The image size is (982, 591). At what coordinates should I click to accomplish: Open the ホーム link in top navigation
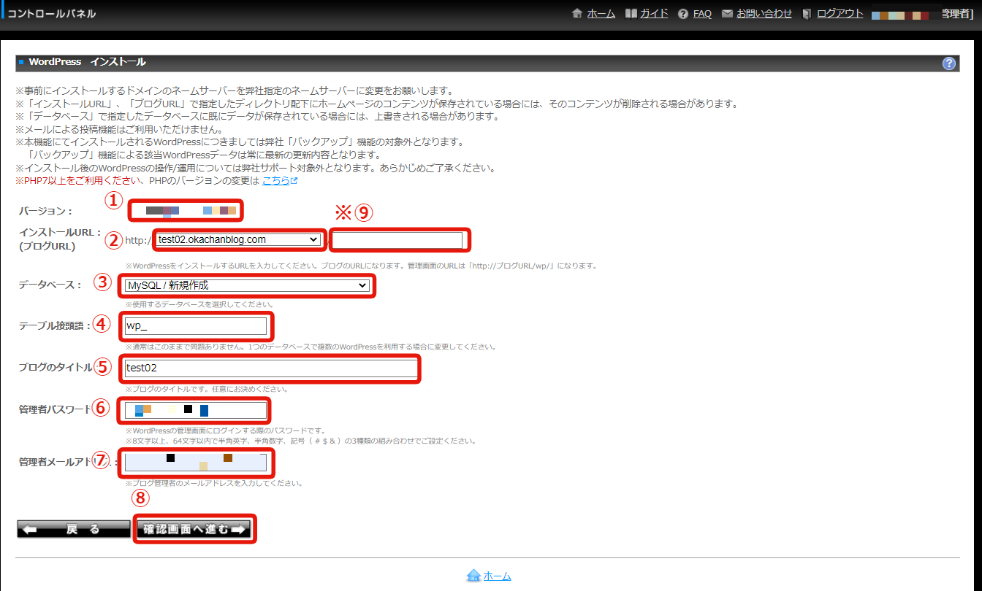pos(601,14)
